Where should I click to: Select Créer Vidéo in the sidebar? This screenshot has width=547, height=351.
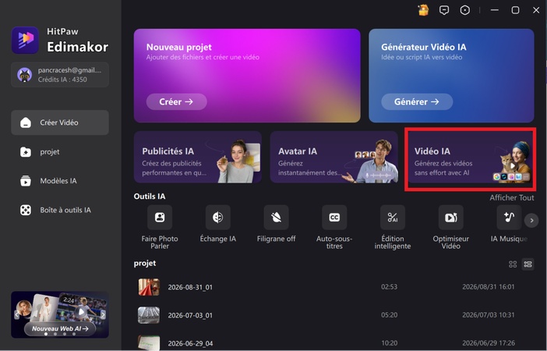[60, 122]
